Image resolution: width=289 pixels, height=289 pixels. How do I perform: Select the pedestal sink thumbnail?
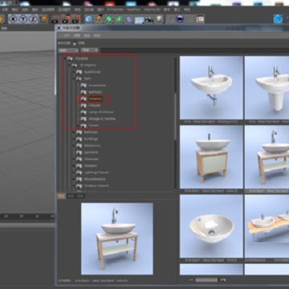tap(267, 88)
